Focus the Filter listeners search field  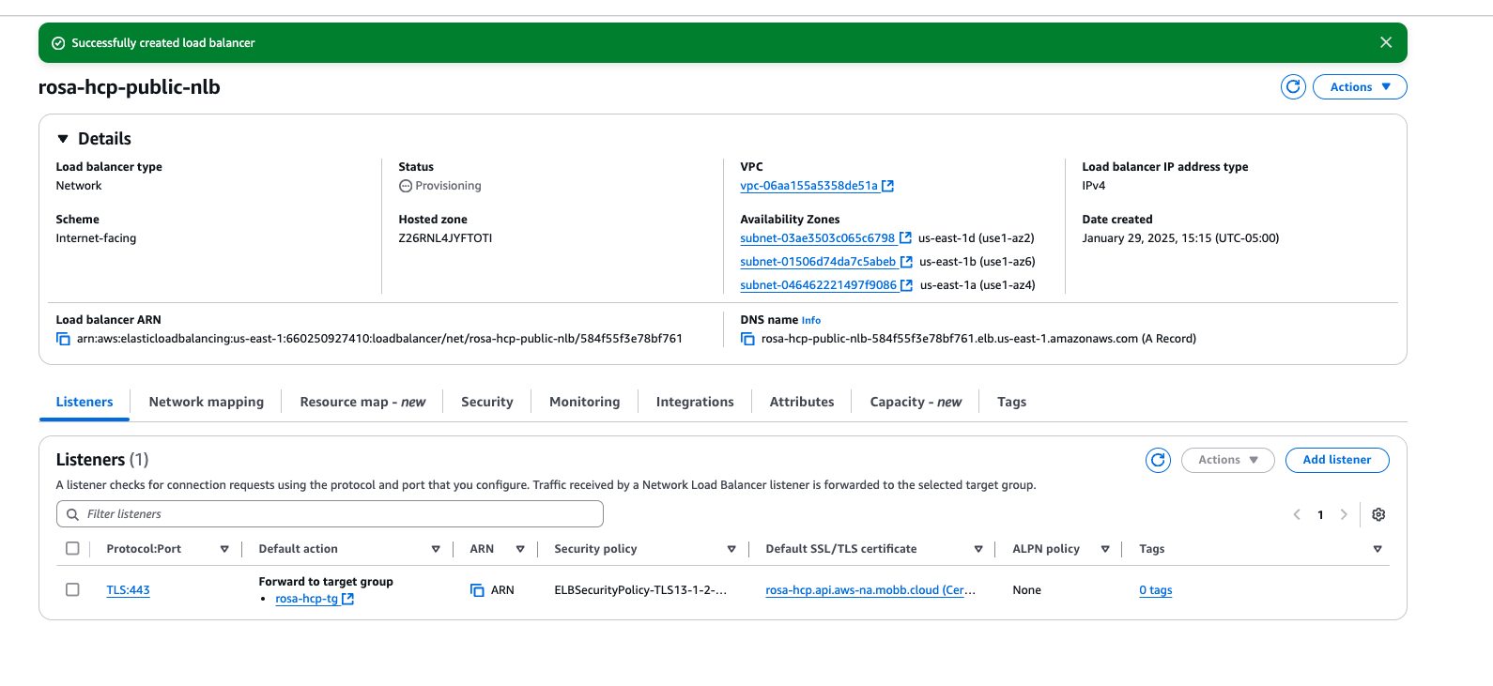(x=330, y=514)
